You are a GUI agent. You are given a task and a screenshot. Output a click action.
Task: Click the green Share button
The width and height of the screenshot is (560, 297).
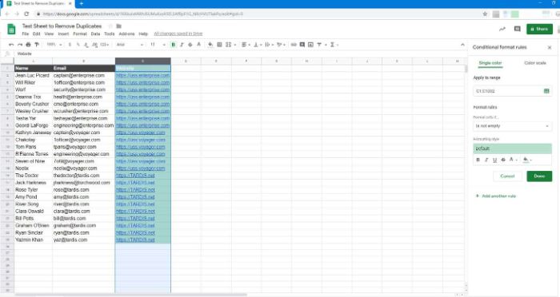[539, 29]
